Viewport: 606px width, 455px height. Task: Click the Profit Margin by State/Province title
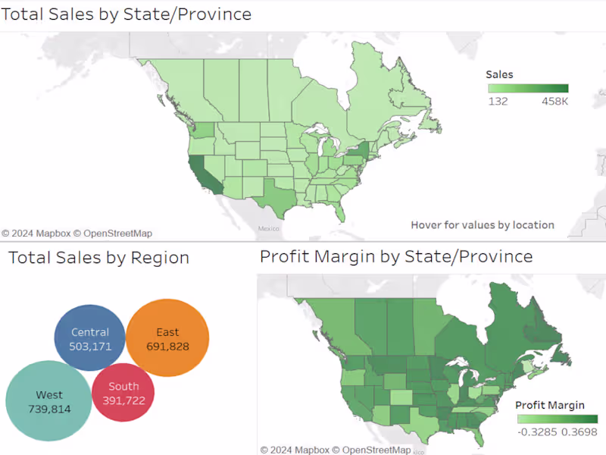pyautogui.click(x=396, y=256)
